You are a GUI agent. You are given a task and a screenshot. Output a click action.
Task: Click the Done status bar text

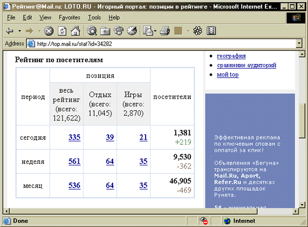point(20,221)
